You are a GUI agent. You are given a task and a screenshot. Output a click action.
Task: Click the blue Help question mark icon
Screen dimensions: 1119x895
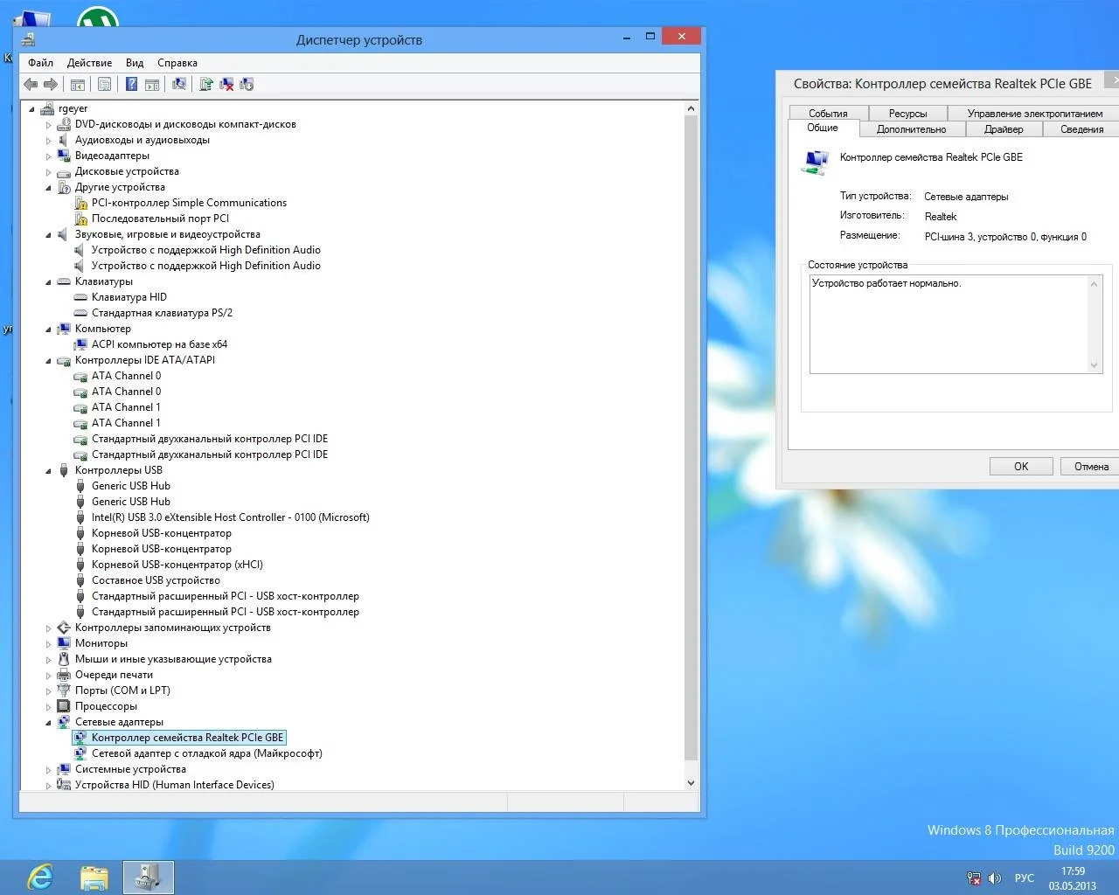pyautogui.click(x=131, y=84)
